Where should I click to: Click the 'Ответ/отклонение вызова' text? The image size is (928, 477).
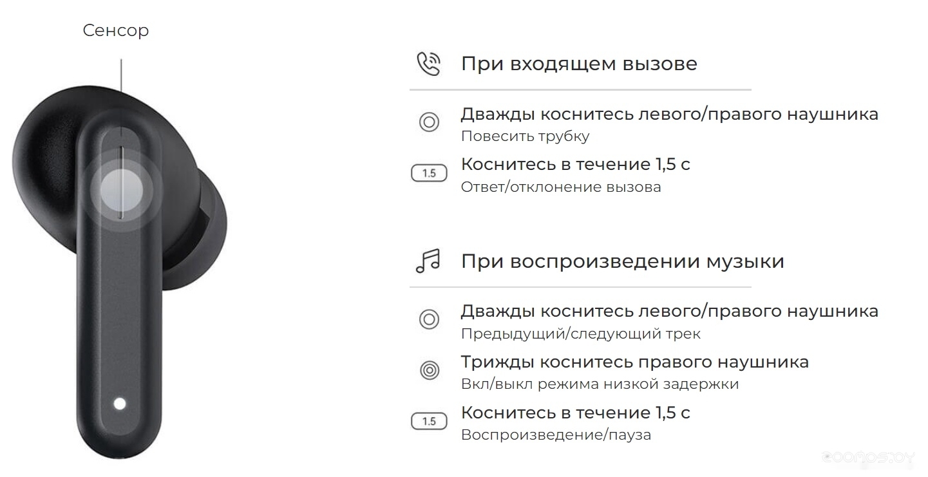561,187
